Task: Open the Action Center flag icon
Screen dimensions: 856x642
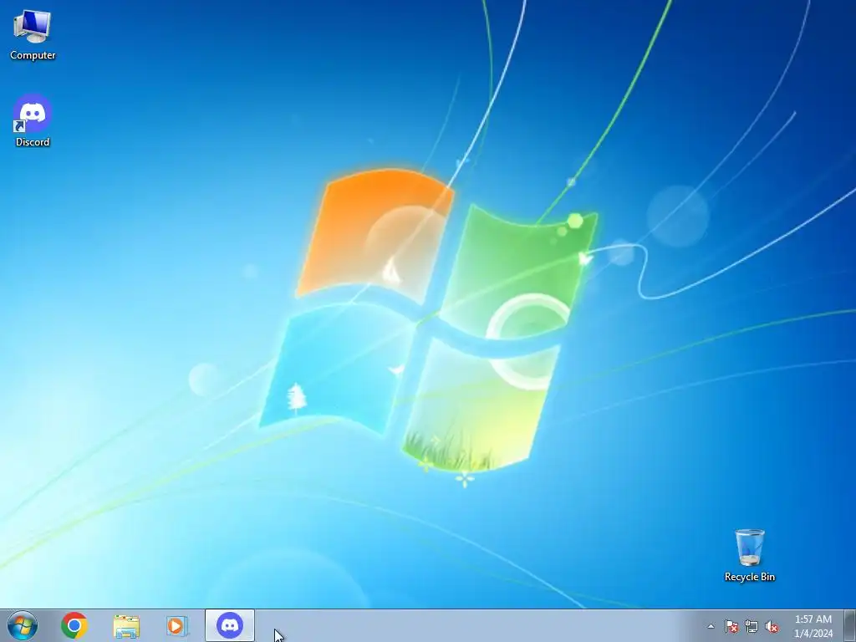Action: click(x=731, y=626)
